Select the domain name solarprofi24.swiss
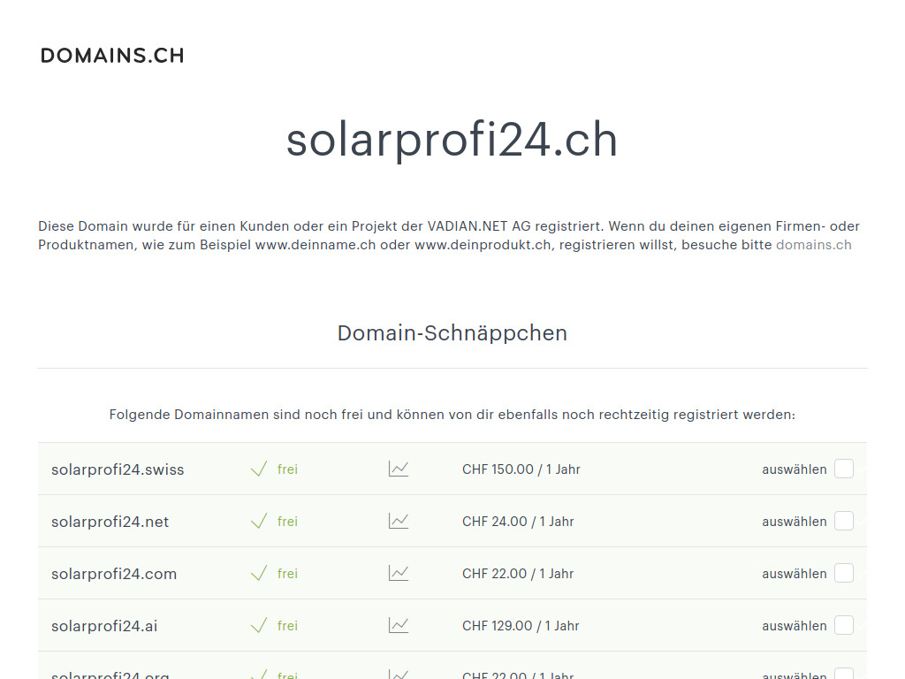The width and height of the screenshot is (905, 679). point(118,469)
